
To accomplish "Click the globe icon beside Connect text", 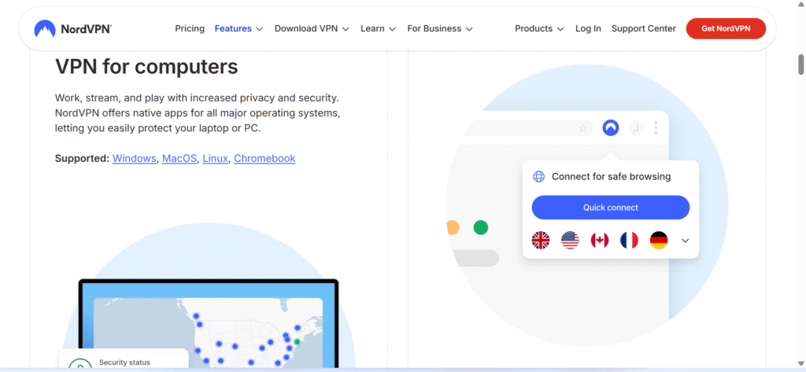I will click(x=538, y=177).
